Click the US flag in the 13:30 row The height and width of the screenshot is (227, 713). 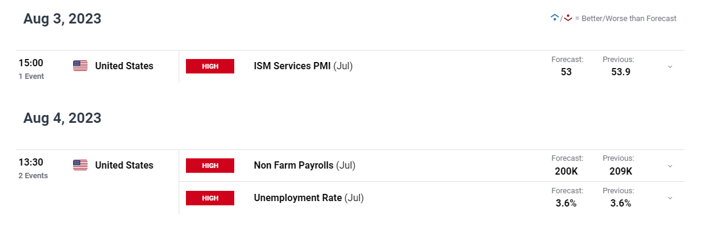point(80,166)
